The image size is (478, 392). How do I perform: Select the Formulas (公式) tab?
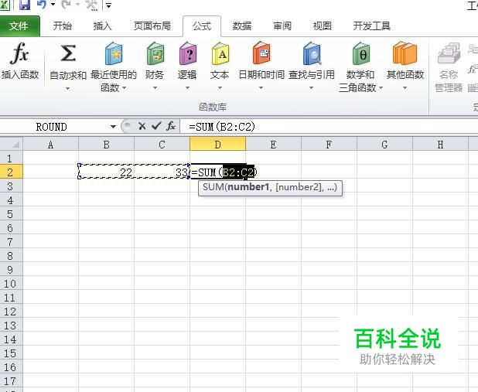tap(202, 26)
